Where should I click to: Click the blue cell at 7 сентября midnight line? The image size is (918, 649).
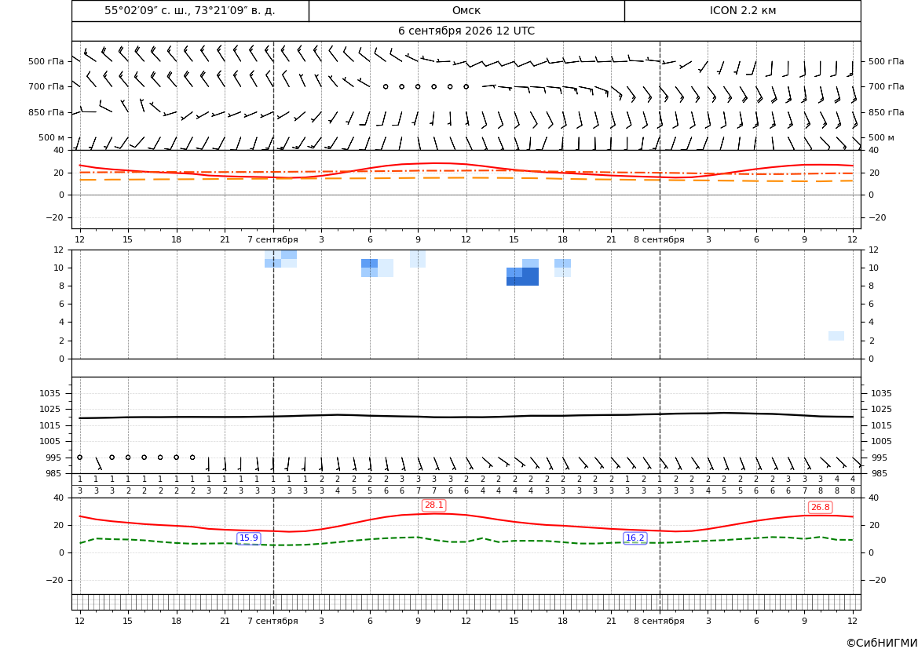click(x=272, y=264)
